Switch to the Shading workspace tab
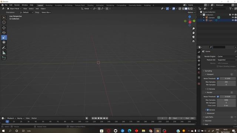Image resolution: width=237 pixels, height=133 pixels. [x=90, y=5]
